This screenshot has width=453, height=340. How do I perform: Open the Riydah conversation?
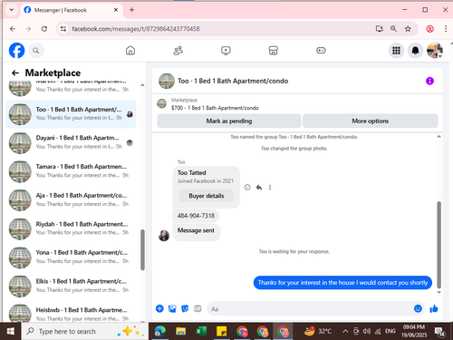(71, 228)
